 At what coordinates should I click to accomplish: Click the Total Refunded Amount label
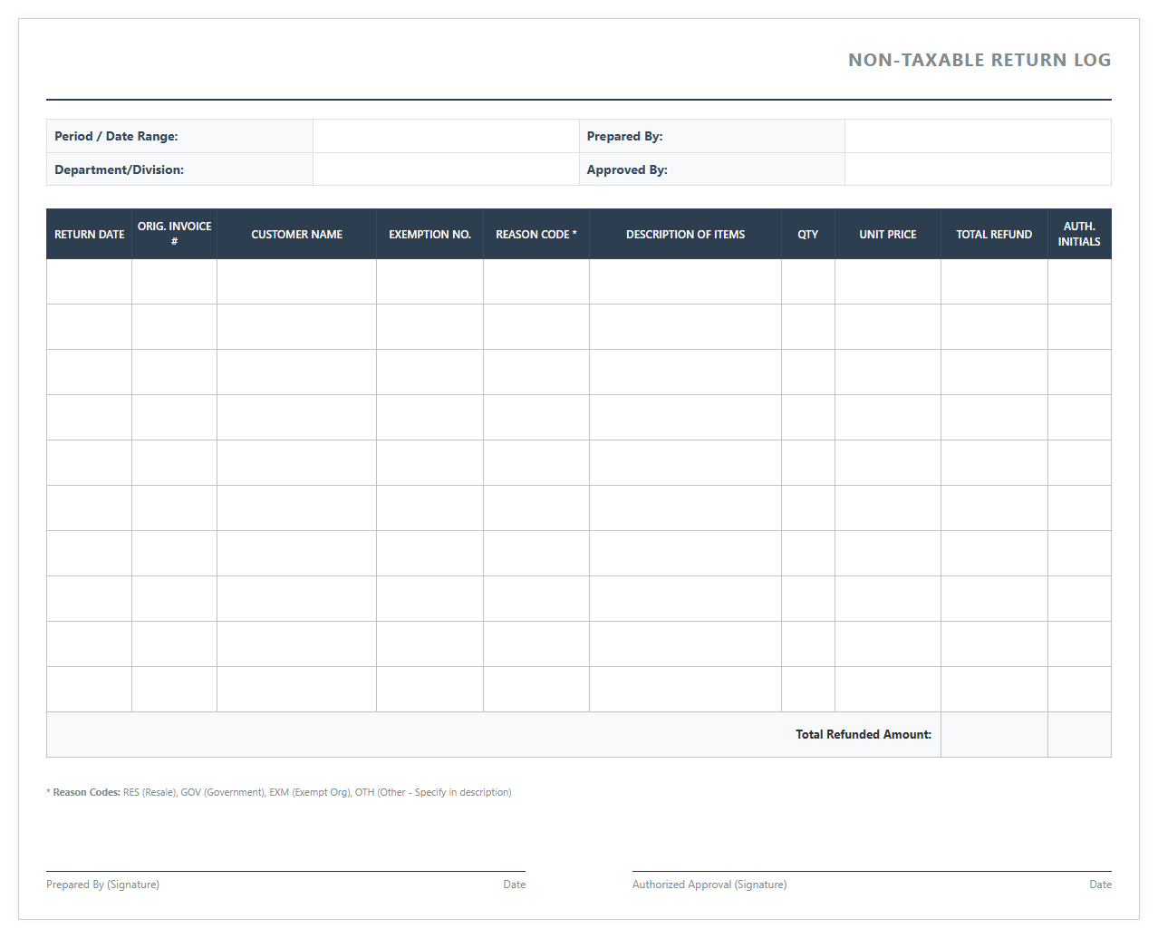pos(864,734)
